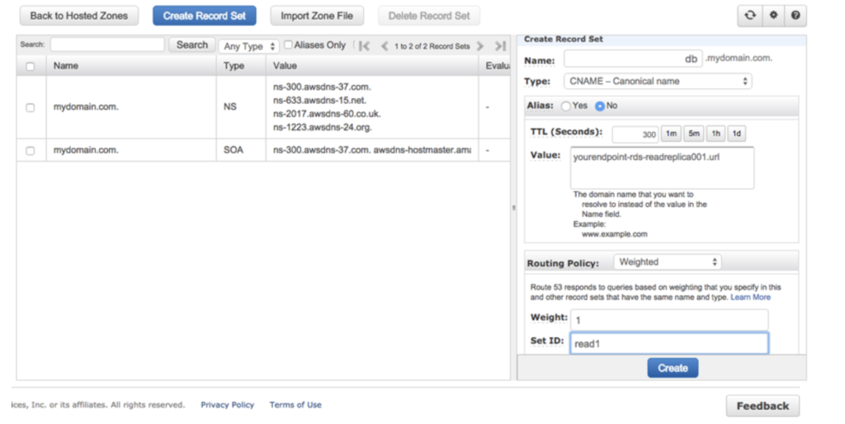The width and height of the screenshot is (845, 424).
Task: Toggle the Aliases Only checkbox
Action: [288, 45]
